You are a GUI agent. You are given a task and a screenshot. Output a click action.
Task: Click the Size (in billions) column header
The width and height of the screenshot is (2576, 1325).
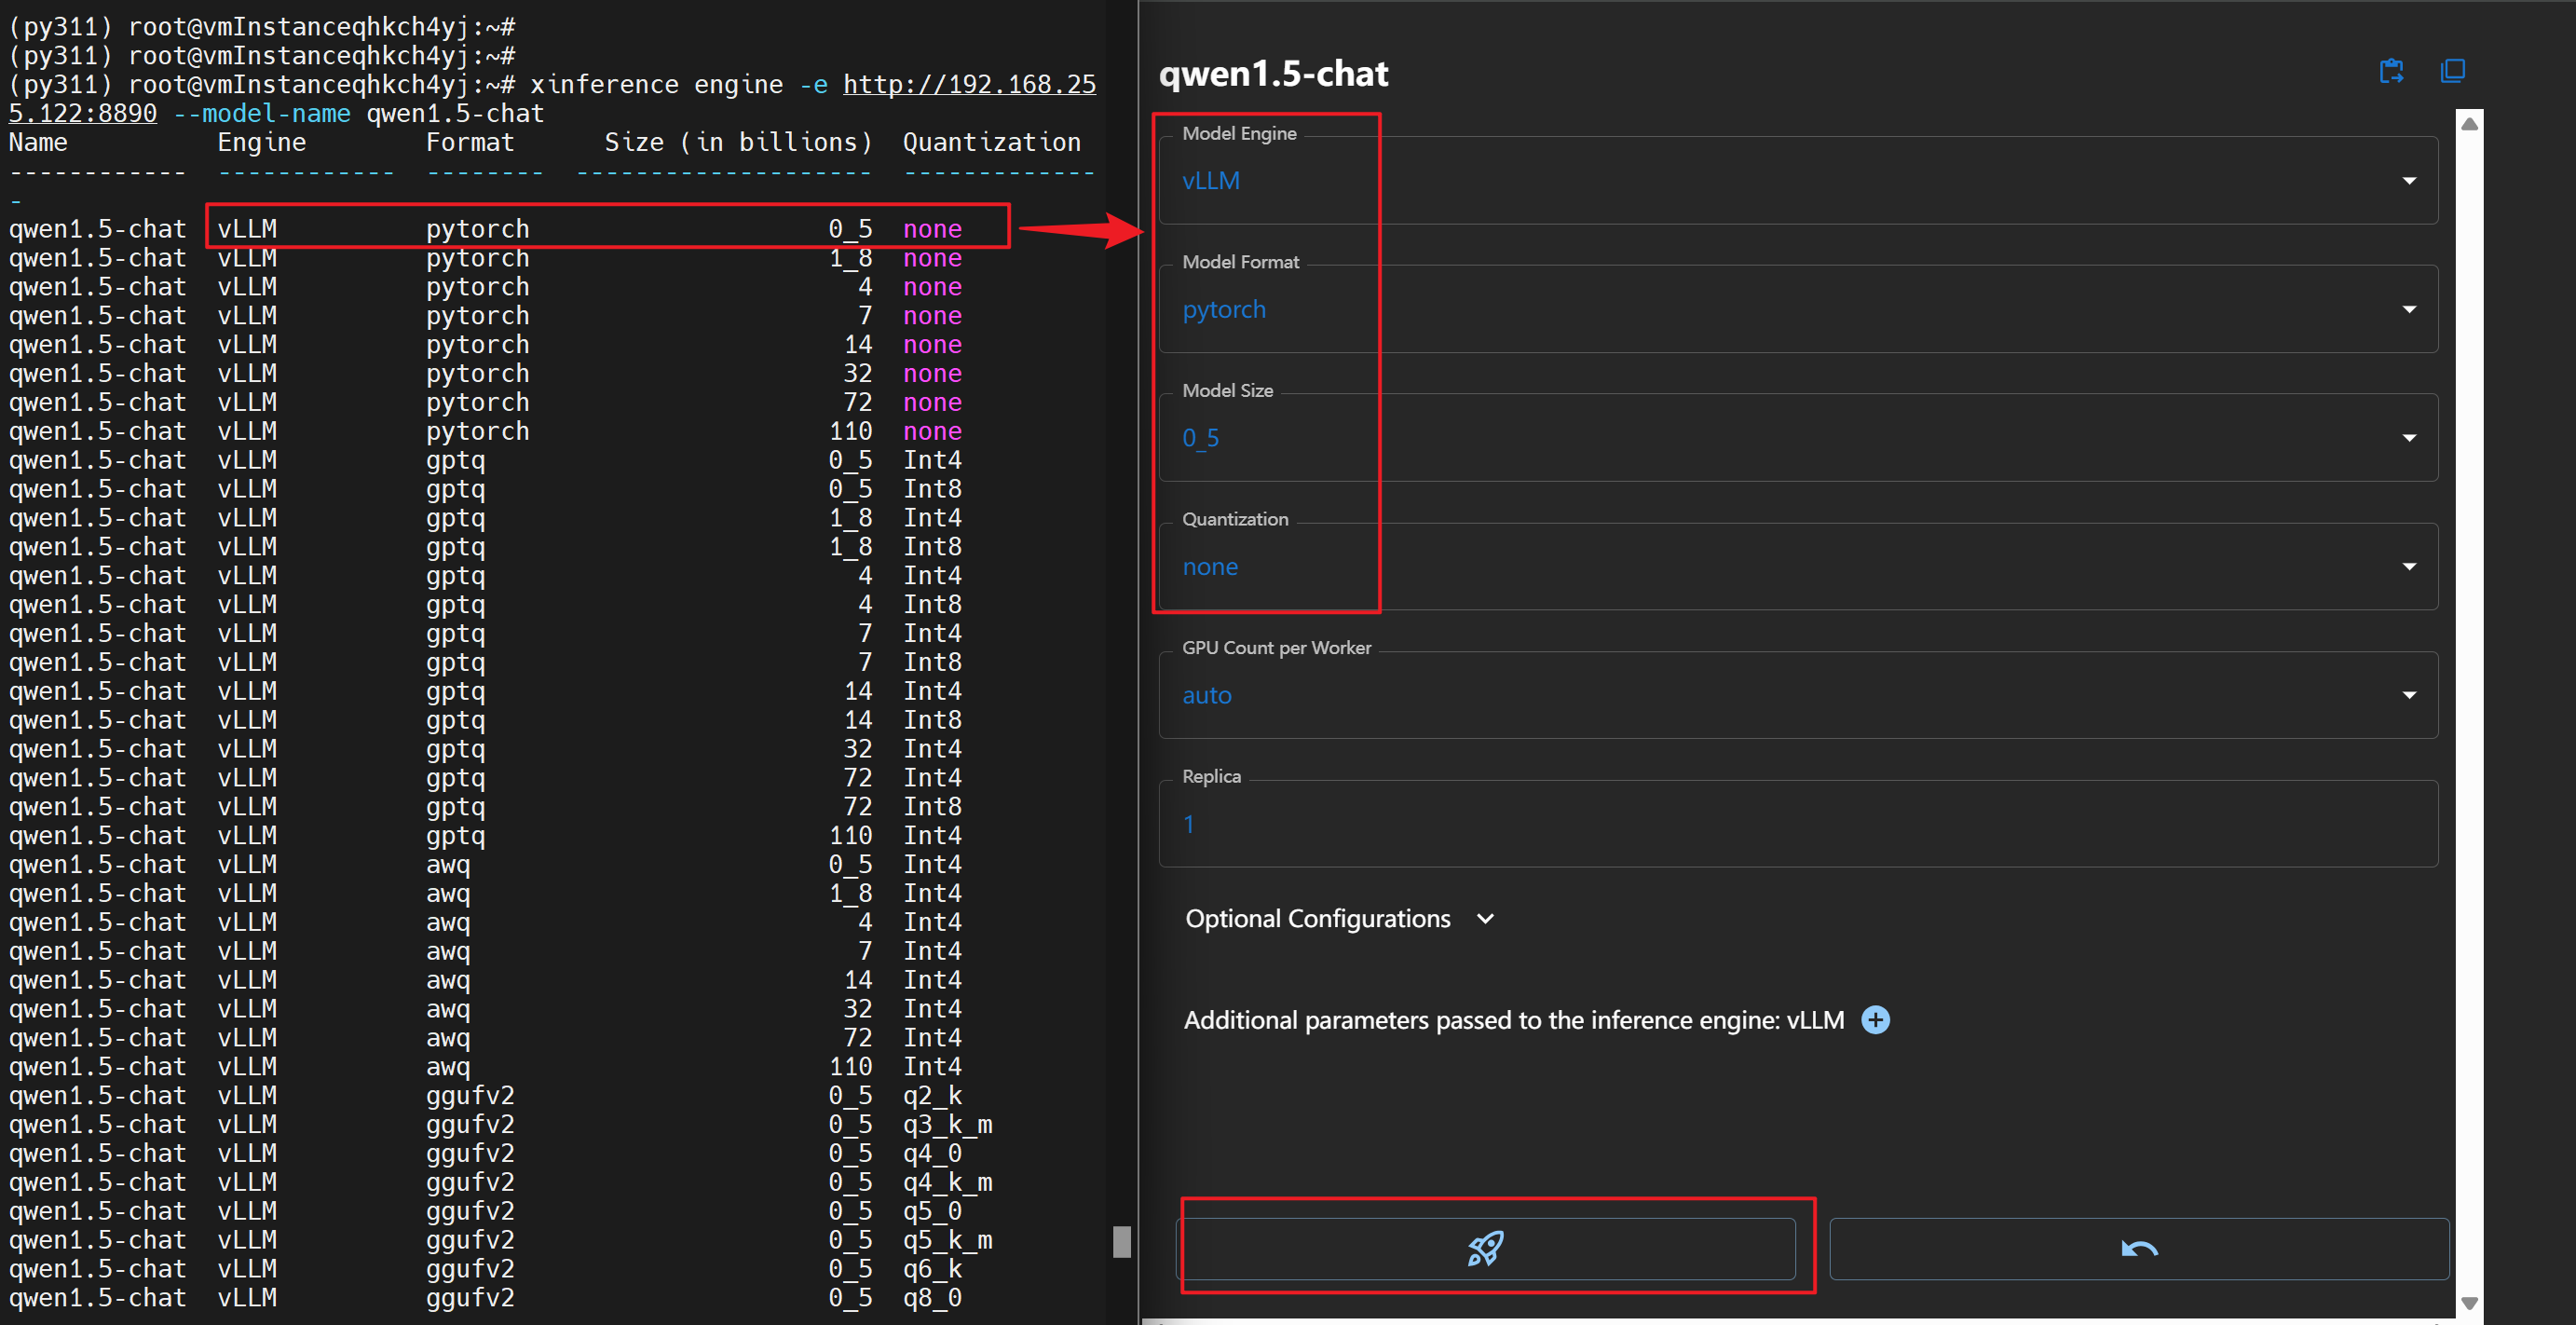738,142
